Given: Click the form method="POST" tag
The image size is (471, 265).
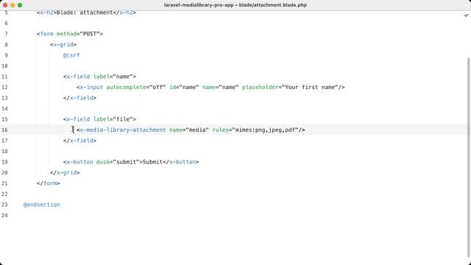Looking at the screenshot, I should click(x=70, y=34).
